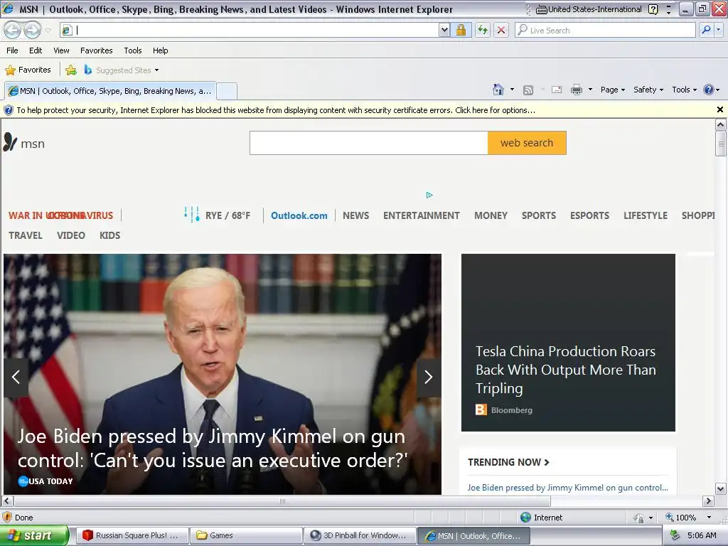Image resolution: width=728 pixels, height=546 pixels.
Task: Open the ENTERTAINMENT section link
Action: coord(421,215)
